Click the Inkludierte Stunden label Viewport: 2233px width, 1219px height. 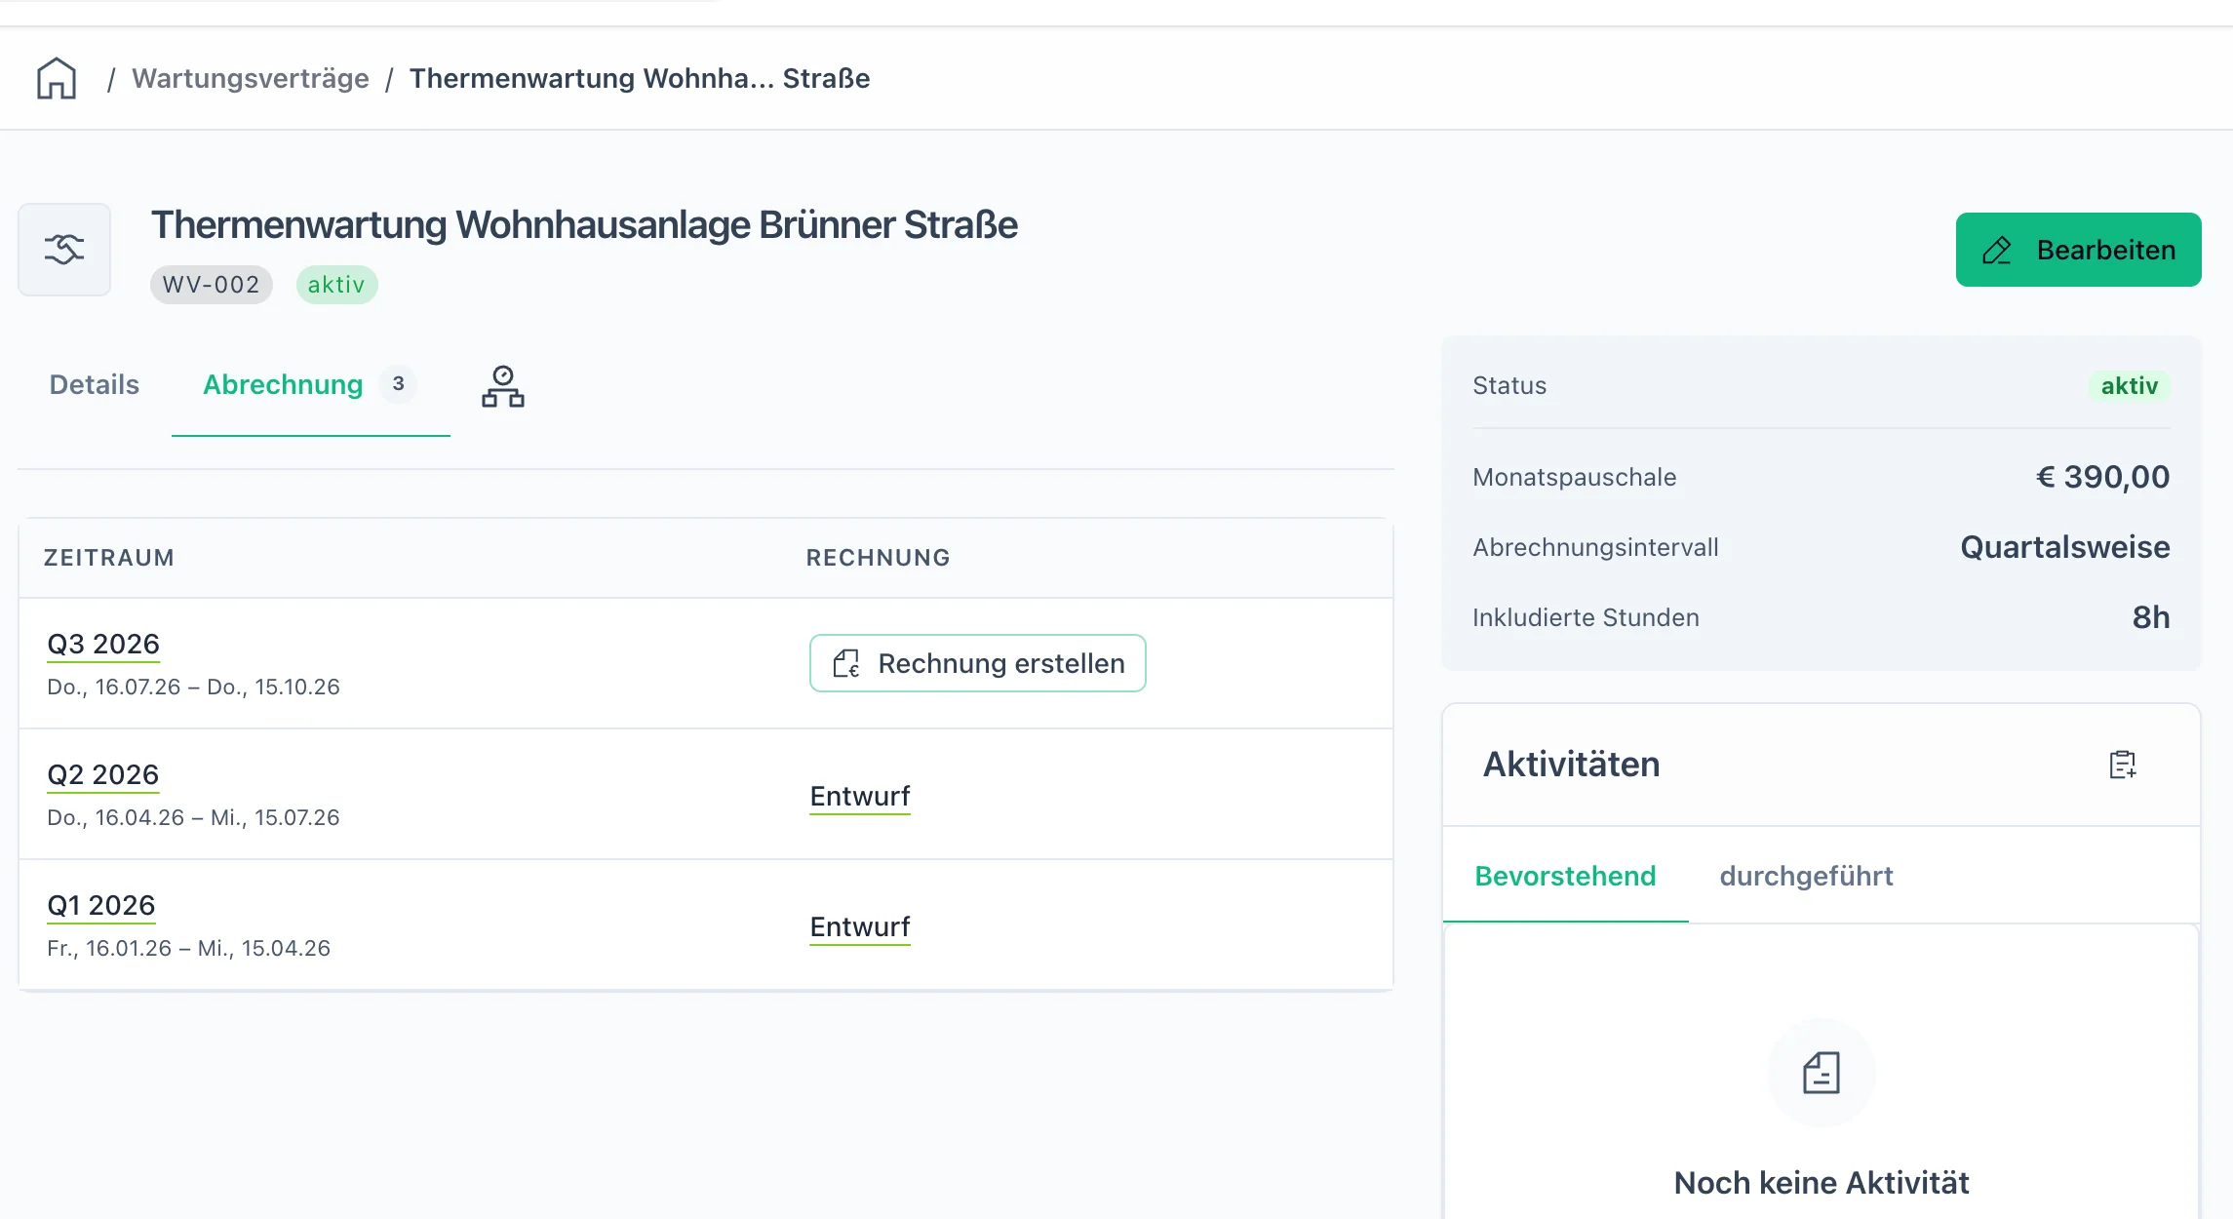(1586, 617)
